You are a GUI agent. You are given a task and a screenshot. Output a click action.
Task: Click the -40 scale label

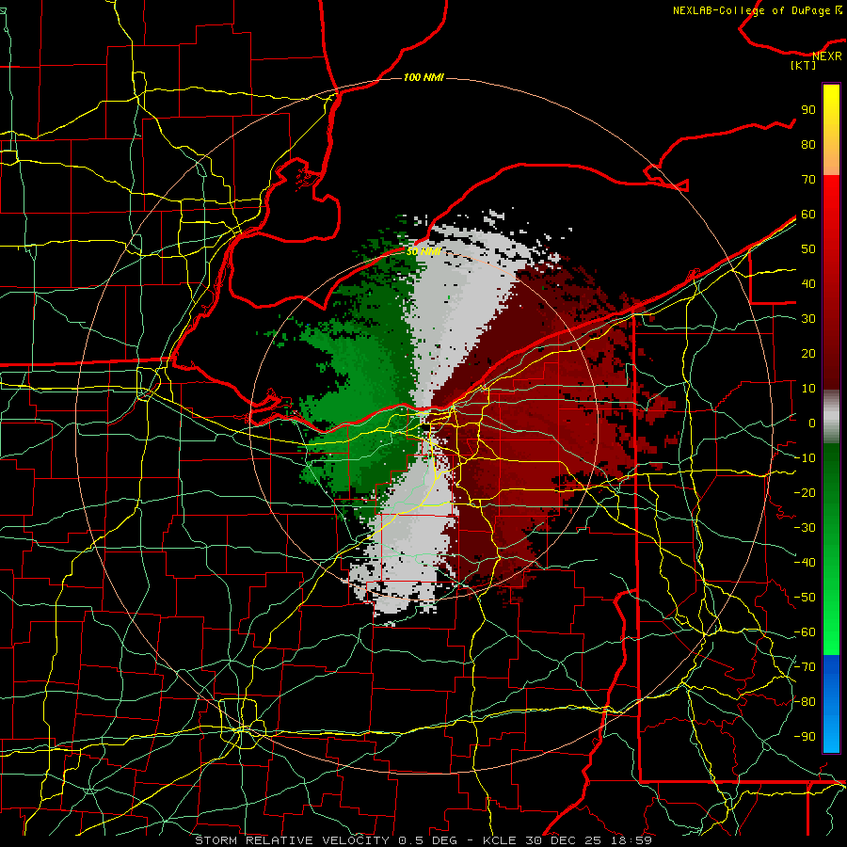[805, 563]
